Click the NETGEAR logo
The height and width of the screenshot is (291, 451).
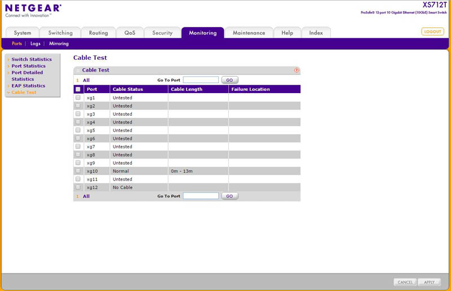pos(33,8)
